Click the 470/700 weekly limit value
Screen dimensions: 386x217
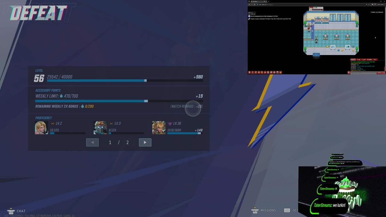(71, 96)
